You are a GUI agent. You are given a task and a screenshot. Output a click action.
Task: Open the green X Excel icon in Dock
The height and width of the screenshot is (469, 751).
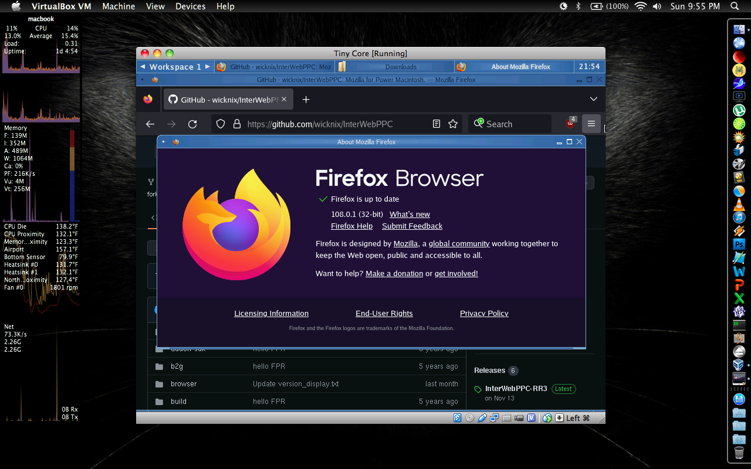click(739, 298)
